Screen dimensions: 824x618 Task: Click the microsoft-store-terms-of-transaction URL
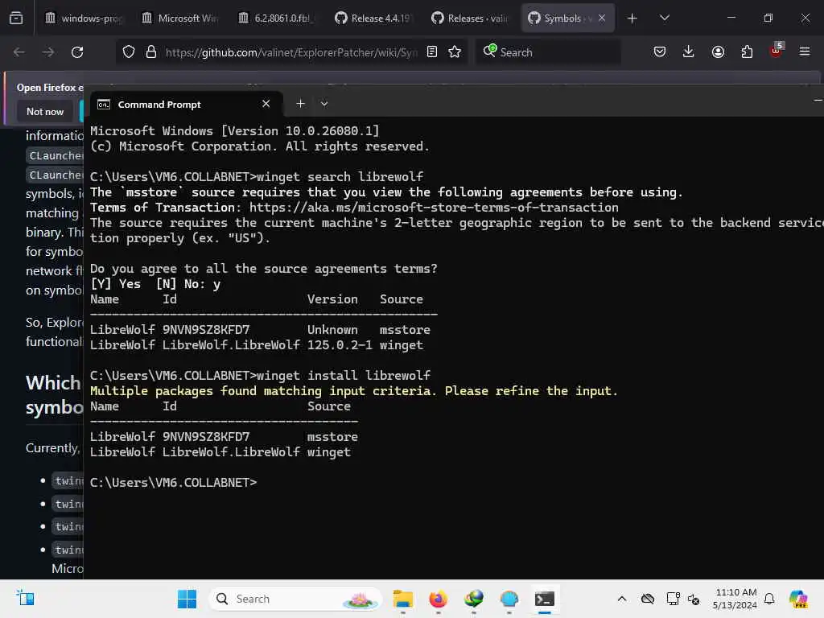coord(434,208)
